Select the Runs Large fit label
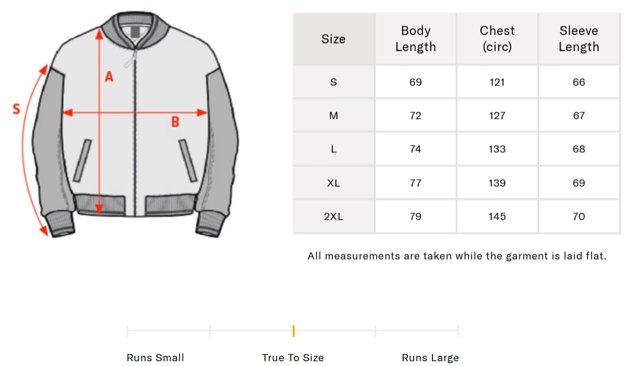Screen dimensions: 625x366 [430, 358]
